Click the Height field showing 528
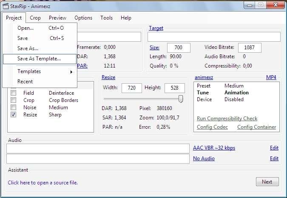 pos(175,88)
